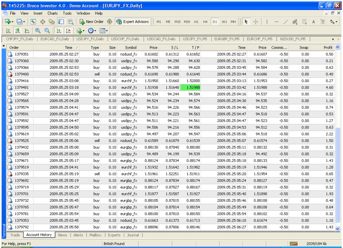
Task: Select the H1 timeframe
Action: tap(196, 22)
